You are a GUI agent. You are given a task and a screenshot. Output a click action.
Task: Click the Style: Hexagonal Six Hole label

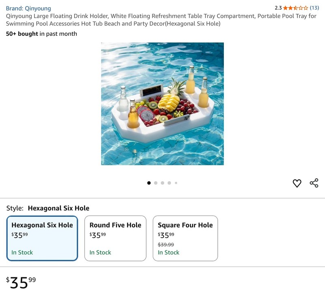(x=48, y=208)
